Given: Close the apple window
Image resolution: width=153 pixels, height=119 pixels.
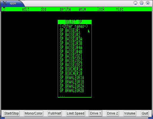Looking at the screenshot, I should [x=148, y=3].
